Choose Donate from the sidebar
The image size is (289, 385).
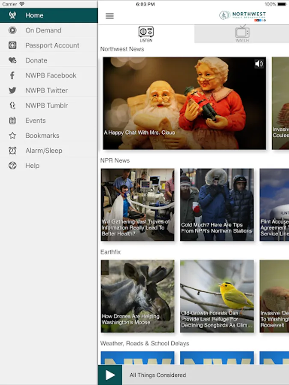pos(49,60)
